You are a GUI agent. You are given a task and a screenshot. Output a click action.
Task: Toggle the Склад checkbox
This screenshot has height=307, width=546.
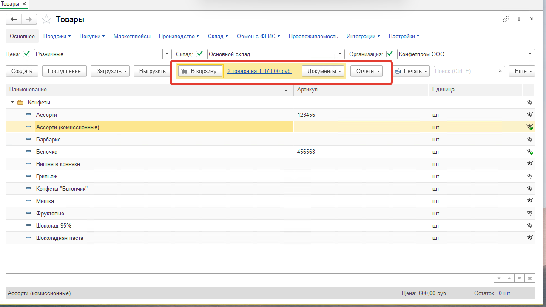[199, 54]
